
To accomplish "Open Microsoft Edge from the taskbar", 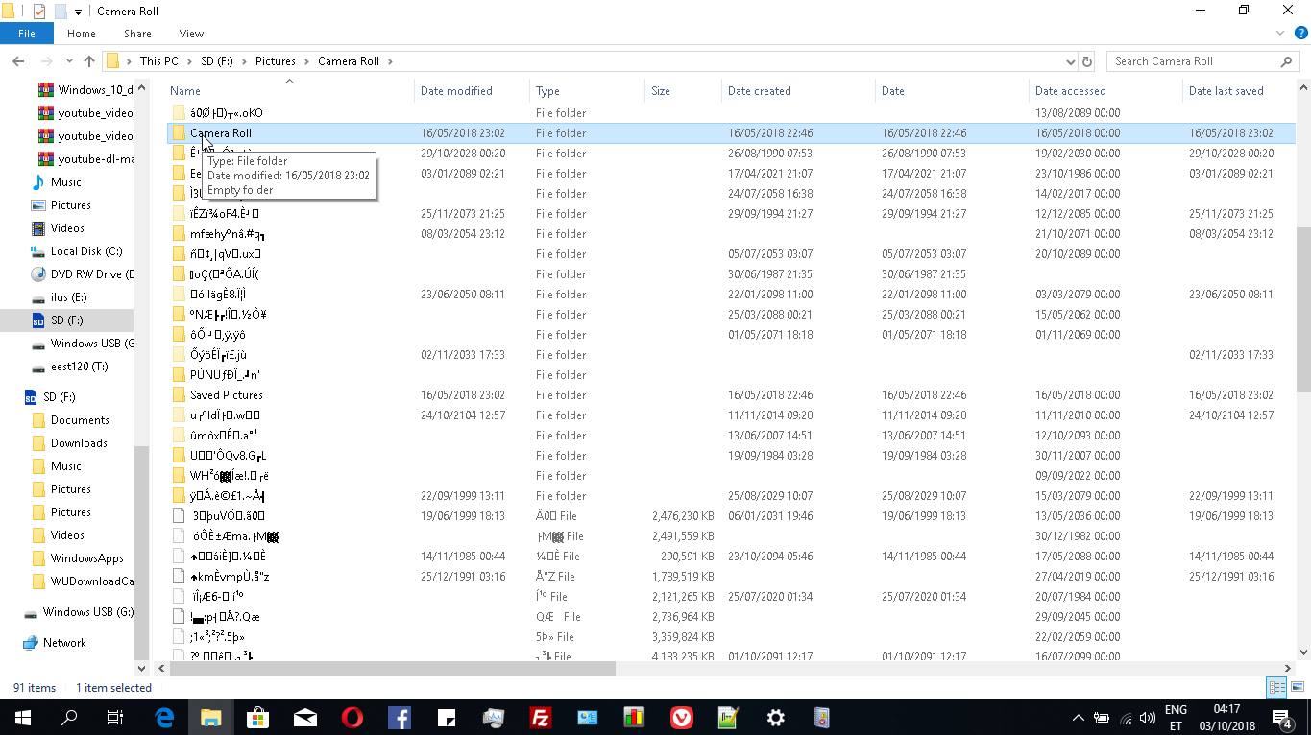I will (164, 718).
